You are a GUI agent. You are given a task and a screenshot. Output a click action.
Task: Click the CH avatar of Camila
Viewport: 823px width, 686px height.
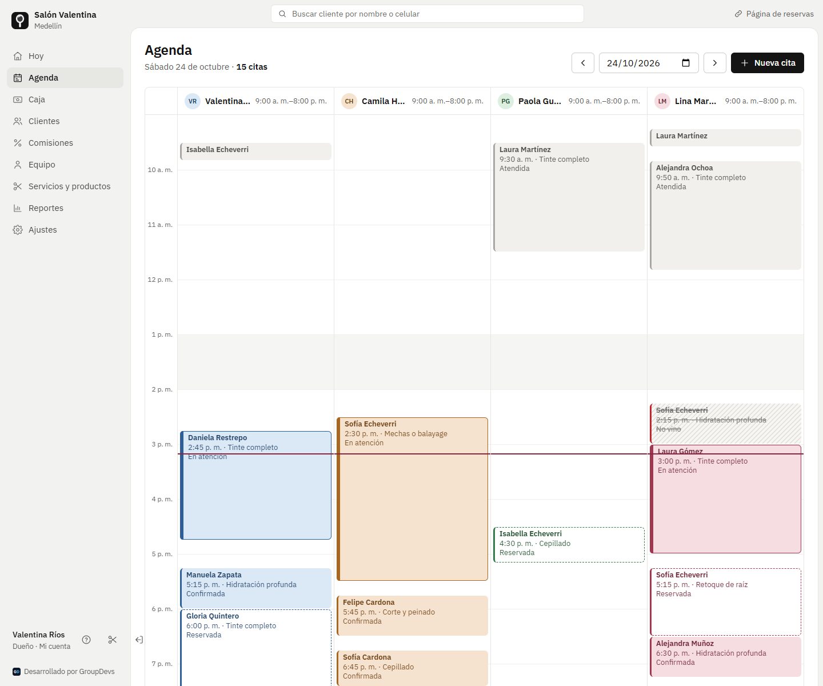coord(349,101)
